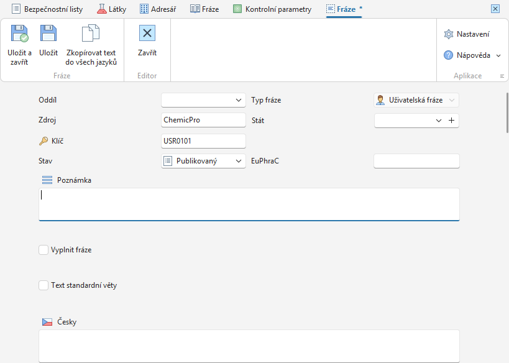The image size is (509, 363).
Task: Go to the Adresář tab
Action: point(158,9)
